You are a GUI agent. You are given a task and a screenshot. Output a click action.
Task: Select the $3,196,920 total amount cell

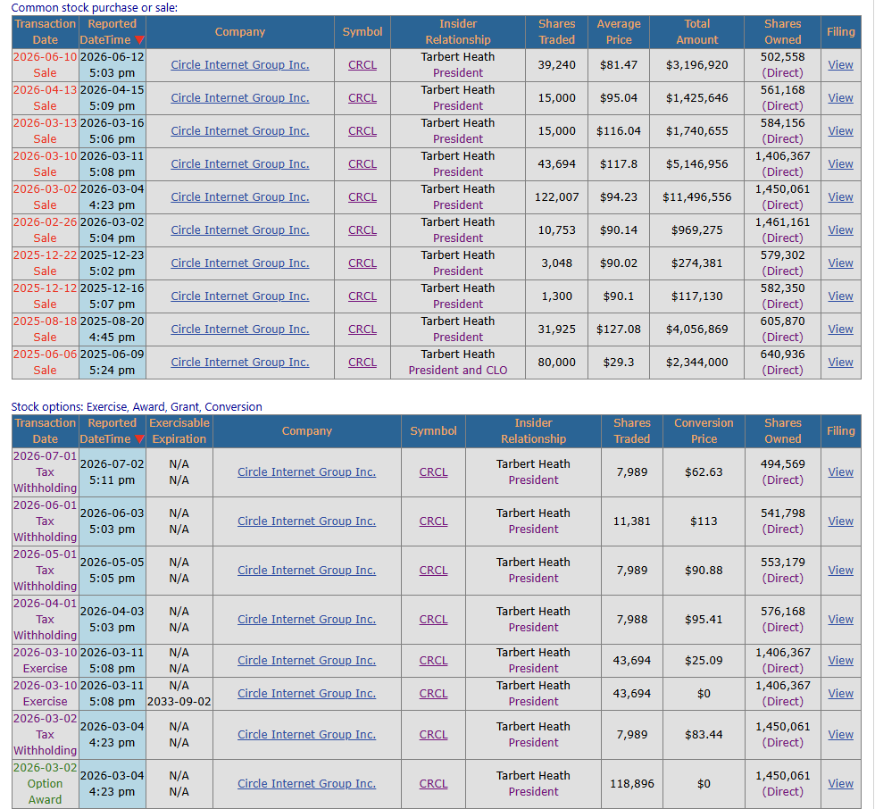tap(697, 64)
